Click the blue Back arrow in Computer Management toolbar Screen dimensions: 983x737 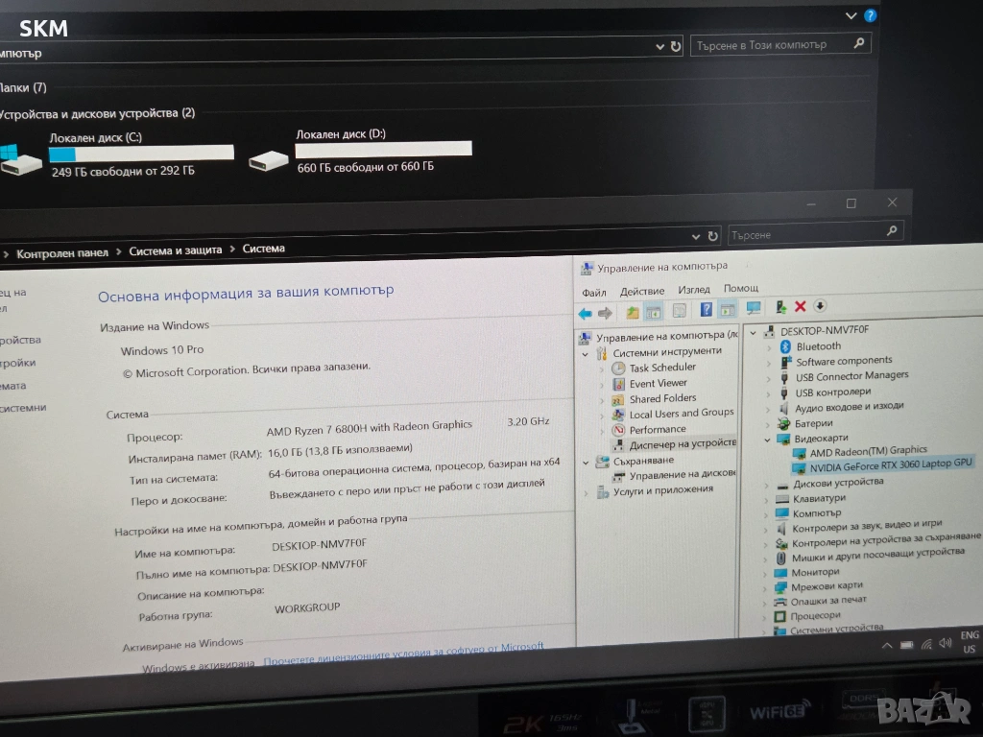[x=585, y=313]
